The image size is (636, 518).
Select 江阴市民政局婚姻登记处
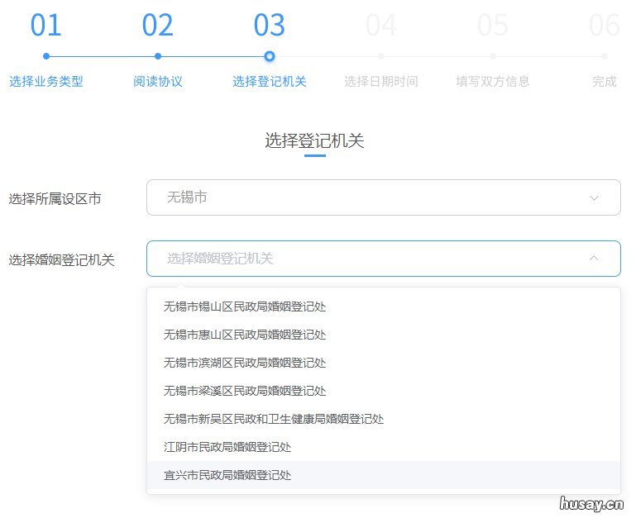[x=383, y=447]
